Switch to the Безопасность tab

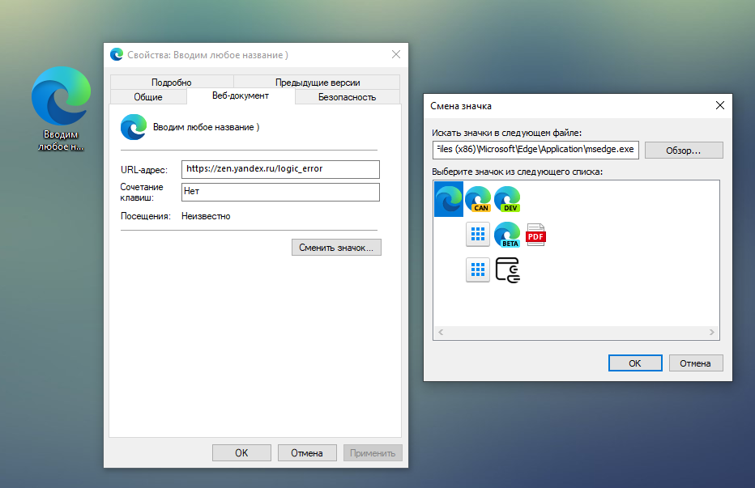348,97
